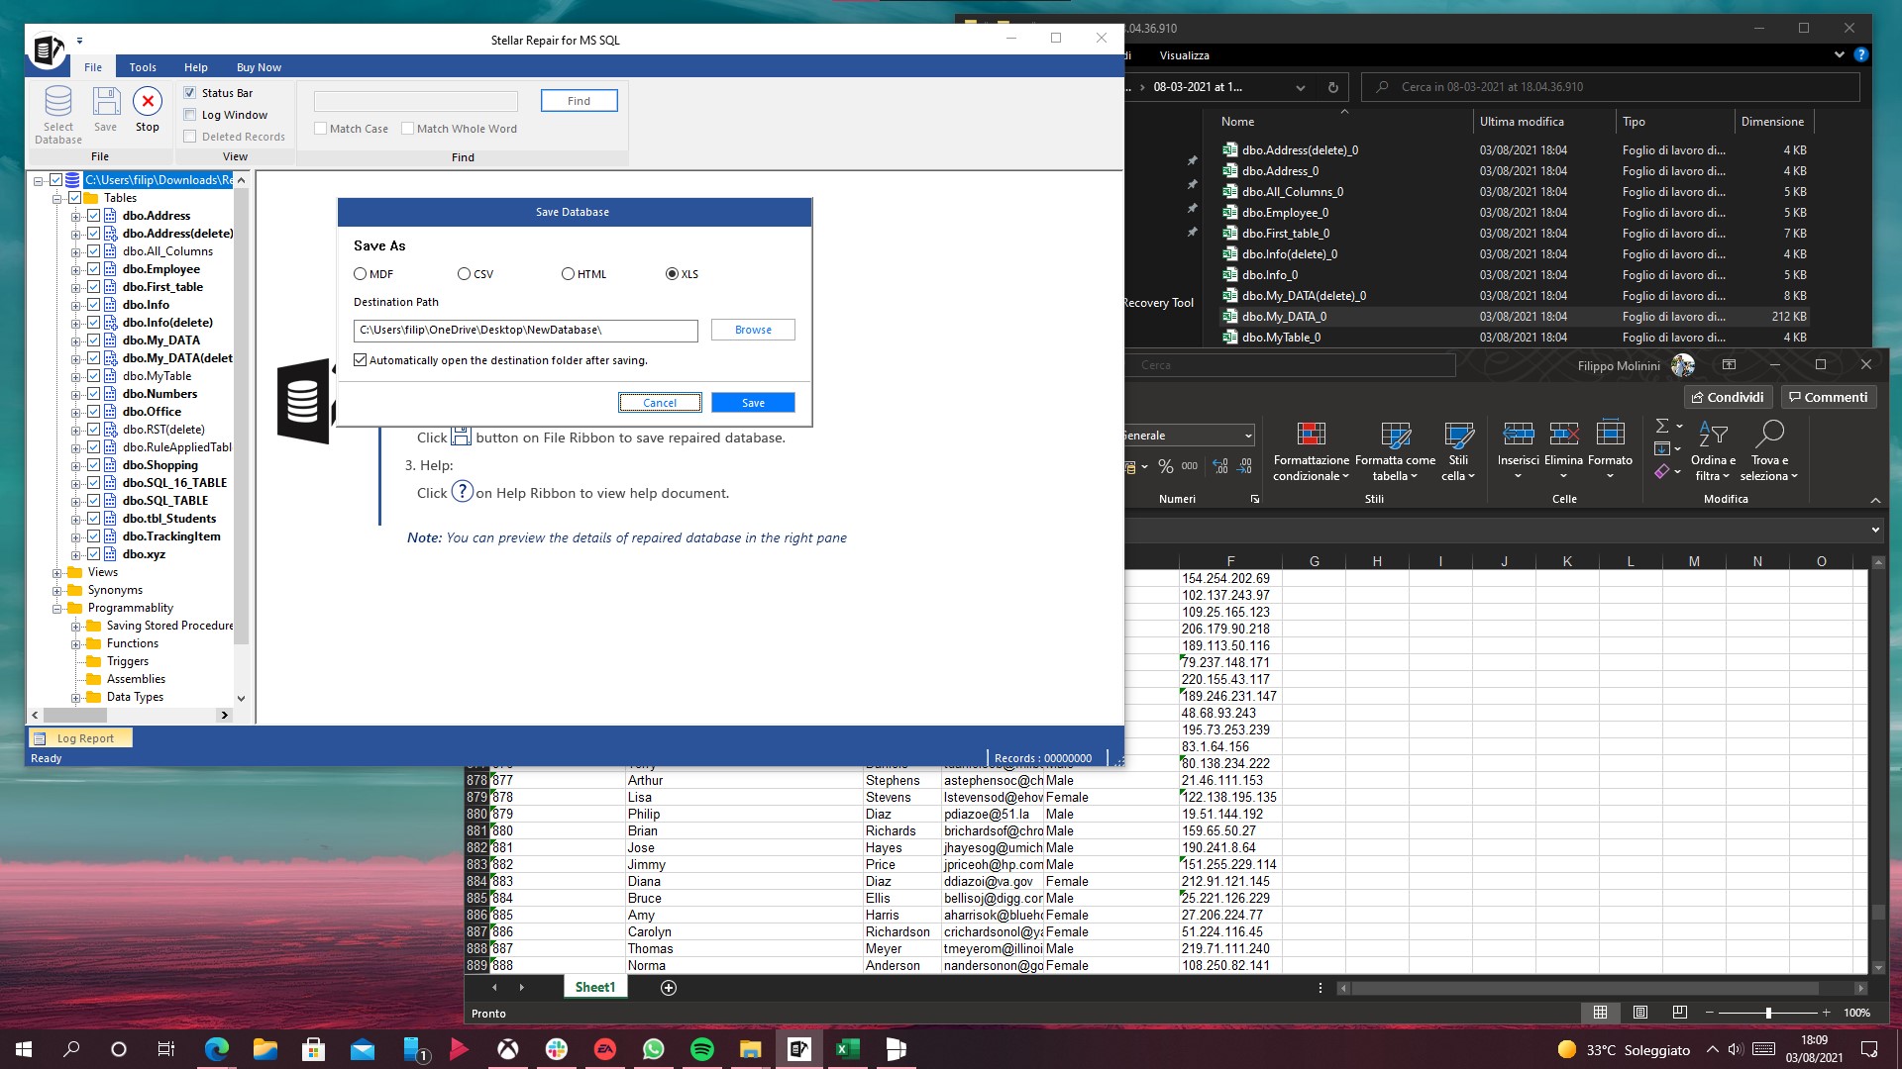Expand Excel formula bar chevron
1902x1069 pixels.
pyautogui.click(x=1874, y=531)
